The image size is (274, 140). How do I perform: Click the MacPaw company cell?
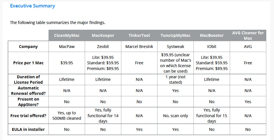coord(67,47)
